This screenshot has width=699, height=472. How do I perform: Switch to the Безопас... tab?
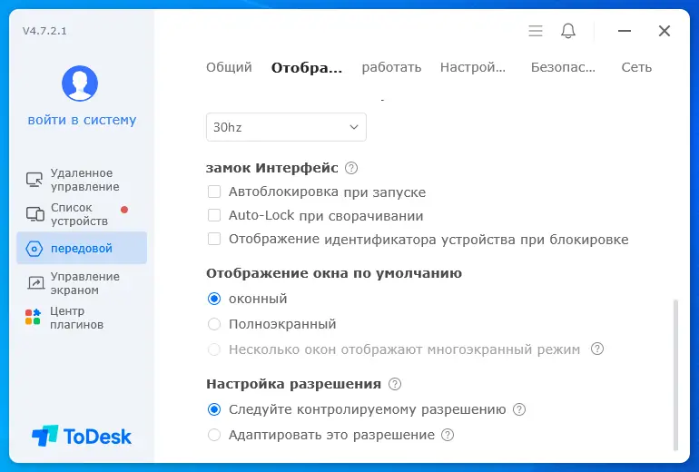tap(563, 67)
